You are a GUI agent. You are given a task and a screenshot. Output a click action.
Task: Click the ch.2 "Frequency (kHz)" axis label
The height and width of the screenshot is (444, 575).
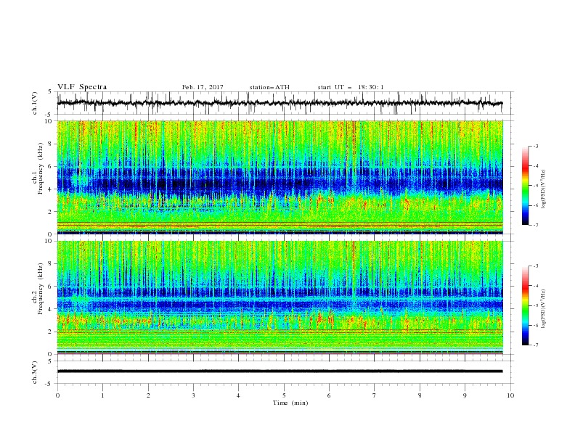[40, 288]
